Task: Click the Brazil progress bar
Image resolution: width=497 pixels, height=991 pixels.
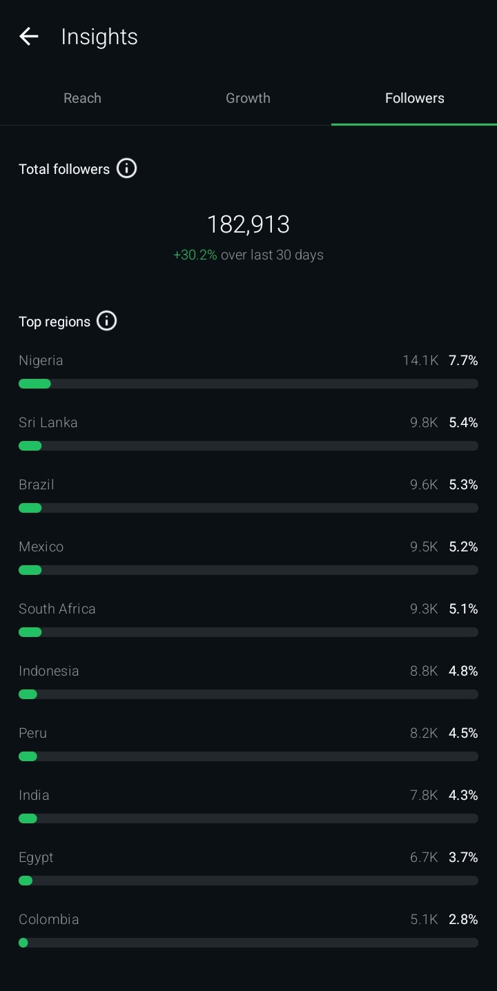Action: click(248, 508)
